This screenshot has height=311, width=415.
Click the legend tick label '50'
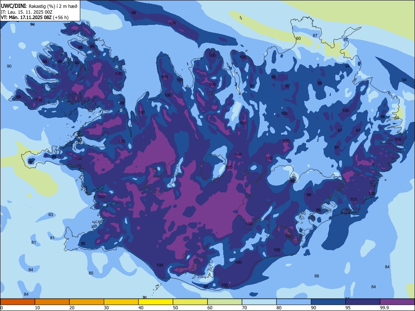pyautogui.click(x=175, y=308)
